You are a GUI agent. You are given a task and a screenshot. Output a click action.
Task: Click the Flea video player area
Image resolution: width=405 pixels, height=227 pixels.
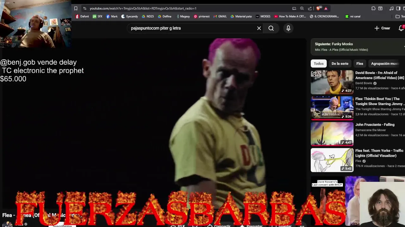pos(154,123)
